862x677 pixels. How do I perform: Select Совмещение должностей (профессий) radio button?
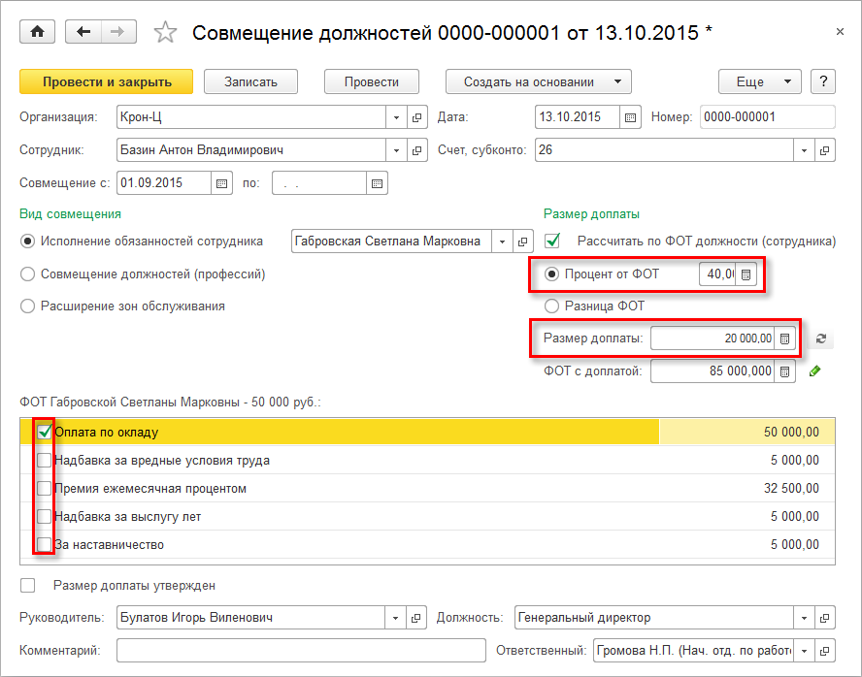pos(28,274)
